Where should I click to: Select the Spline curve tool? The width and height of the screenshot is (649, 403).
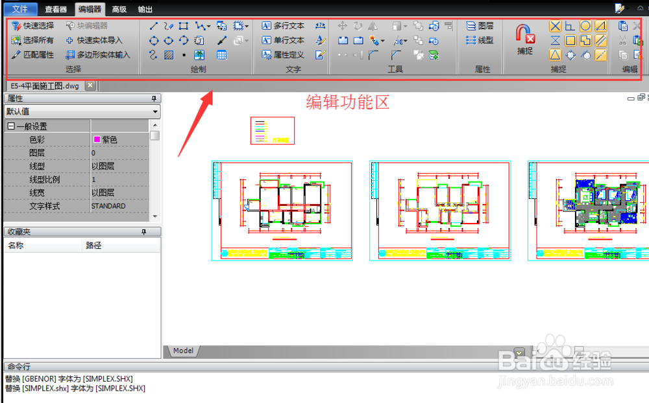click(153, 55)
